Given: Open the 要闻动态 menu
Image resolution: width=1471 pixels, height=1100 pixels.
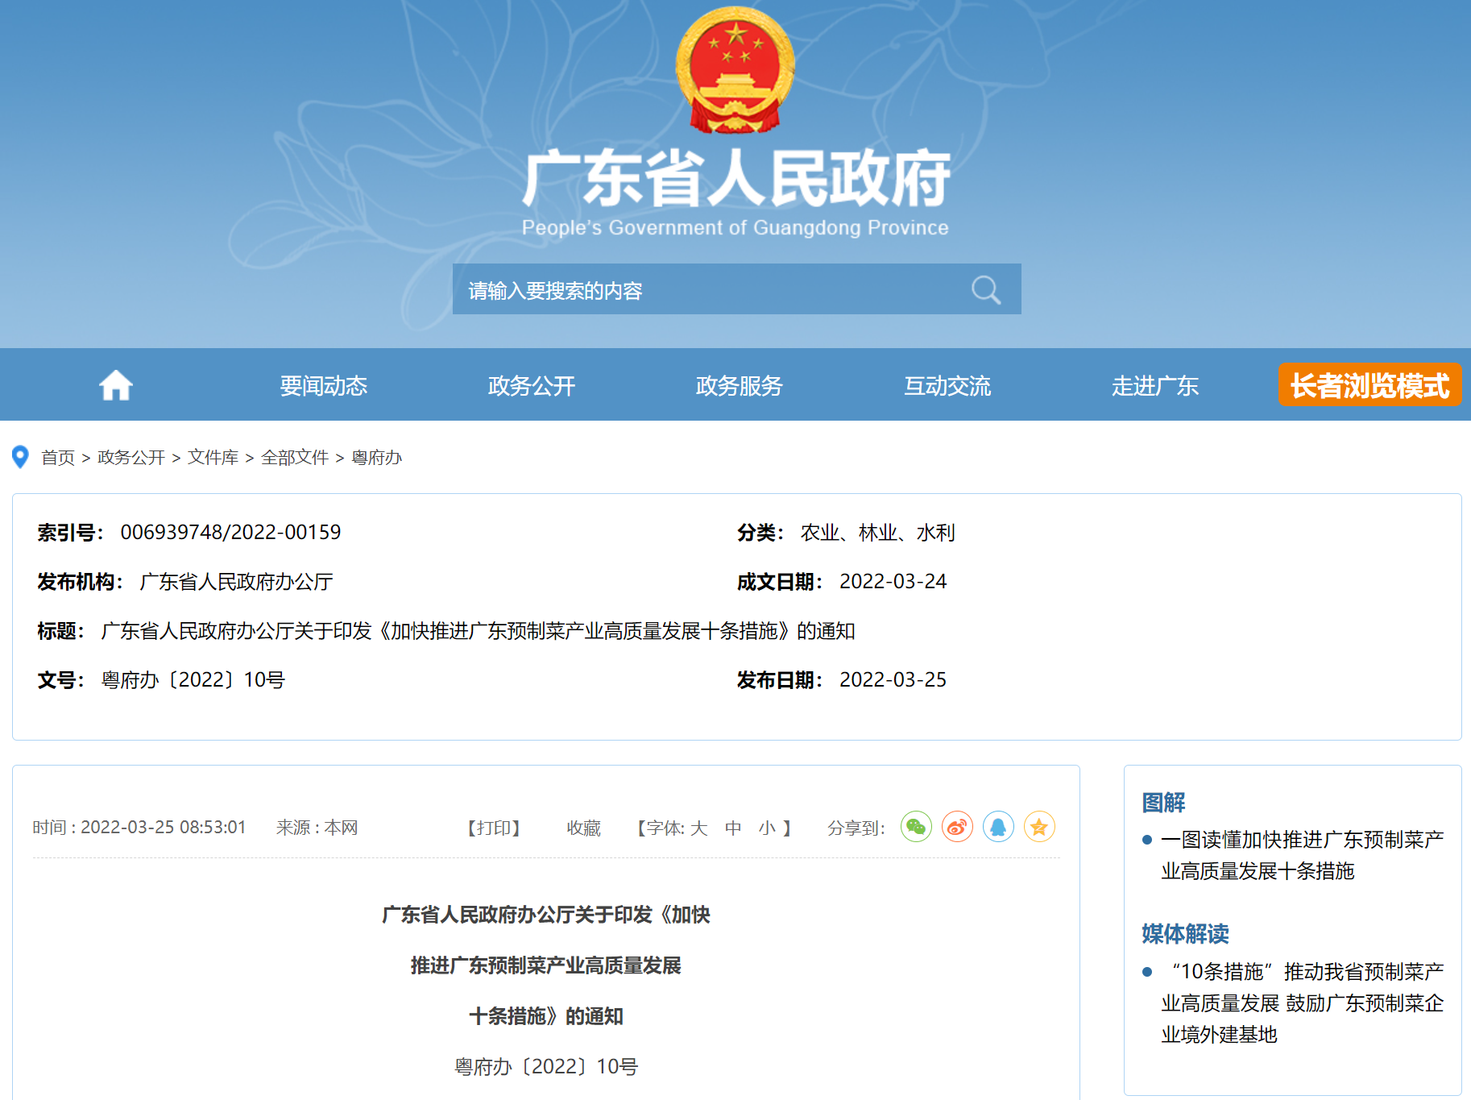Looking at the screenshot, I should tap(323, 386).
